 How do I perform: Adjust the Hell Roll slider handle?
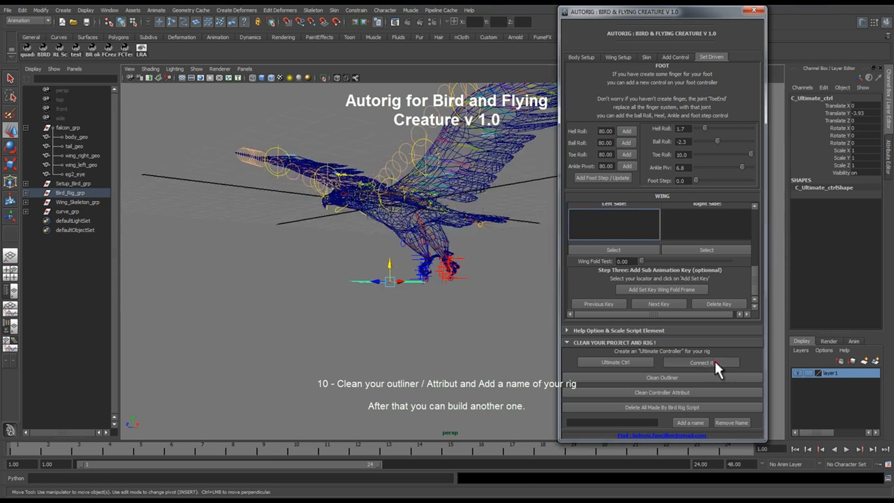pyautogui.click(x=705, y=128)
